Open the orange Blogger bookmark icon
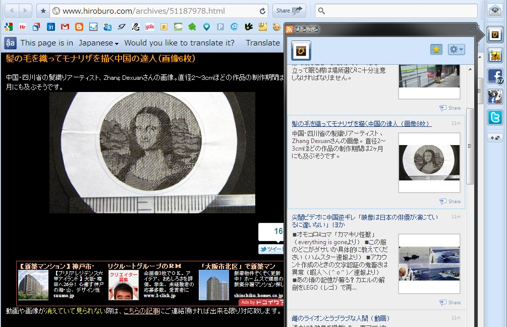 [x=79, y=27]
